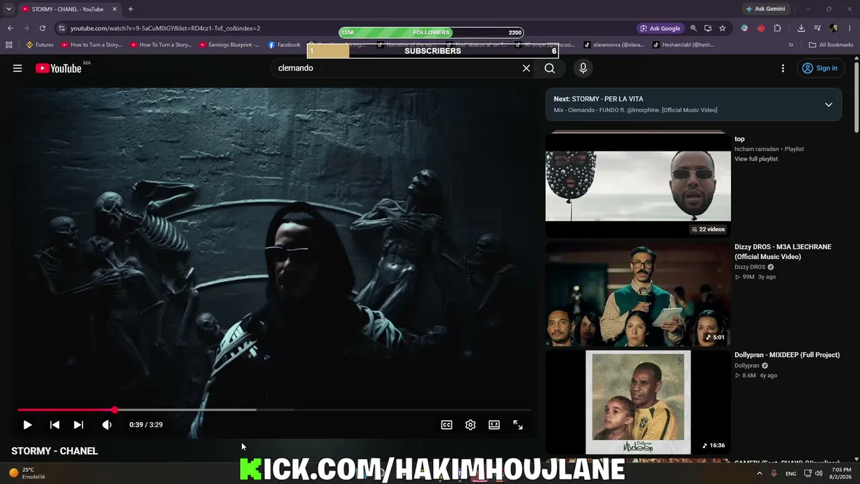
Task: Open taskbar volume speaker control
Action: 818,473
